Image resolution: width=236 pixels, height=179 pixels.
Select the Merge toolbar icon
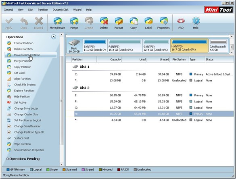(74, 21)
